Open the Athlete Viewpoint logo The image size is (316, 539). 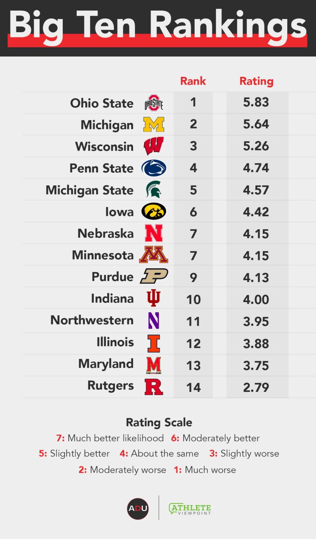click(190, 508)
